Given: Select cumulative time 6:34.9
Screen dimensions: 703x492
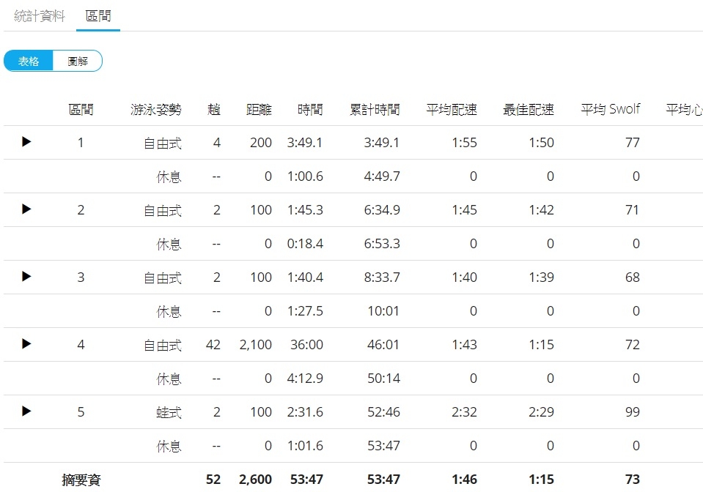Looking at the screenshot, I should click(382, 210).
